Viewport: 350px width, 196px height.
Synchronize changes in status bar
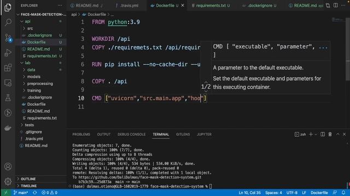[x=34, y=193]
